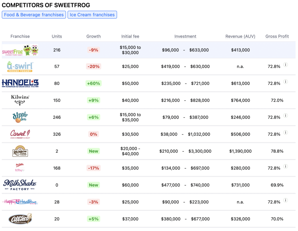Screen dimensions: 298x231
Task: Click the 78.8% gross profit value
Action: [x=277, y=151]
